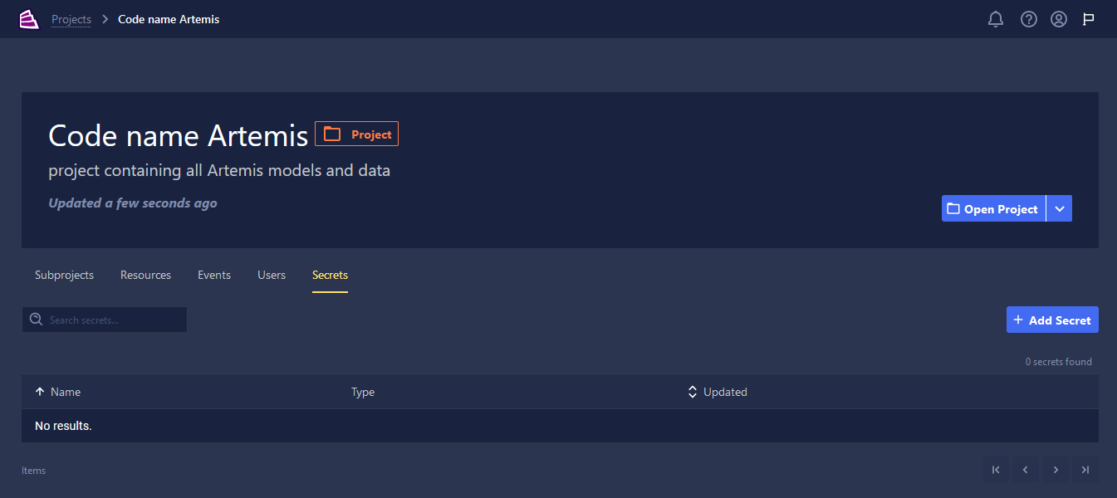Go to next page of secrets
This screenshot has height=498, width=1117.
tap(1056, 470)
